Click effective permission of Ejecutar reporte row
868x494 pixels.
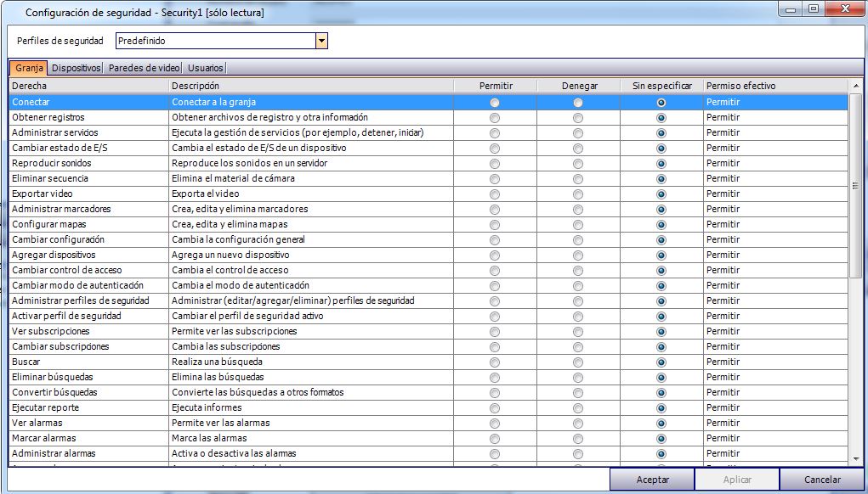coord(723,407)
